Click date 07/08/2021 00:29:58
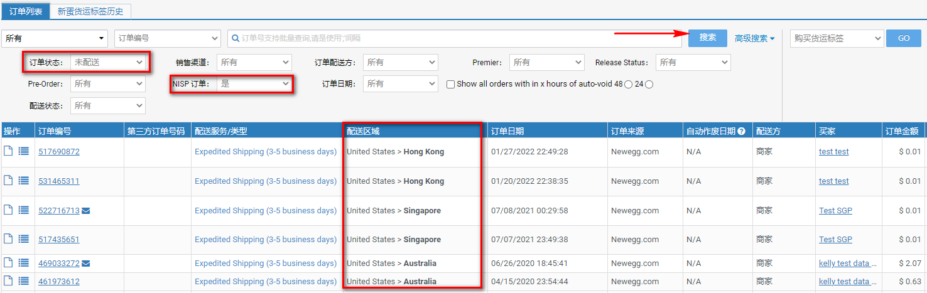 click(529, 211)
